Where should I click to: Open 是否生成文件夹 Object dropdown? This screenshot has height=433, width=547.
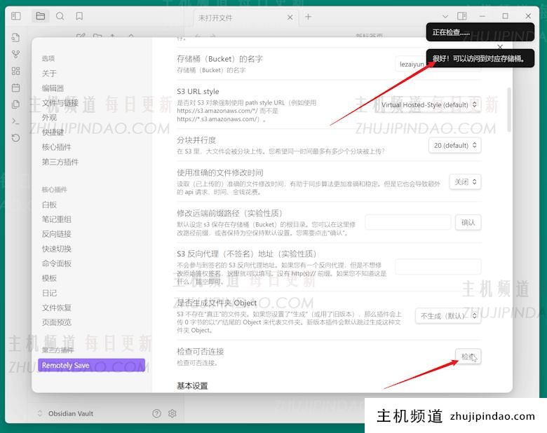(x=448, y=316)
